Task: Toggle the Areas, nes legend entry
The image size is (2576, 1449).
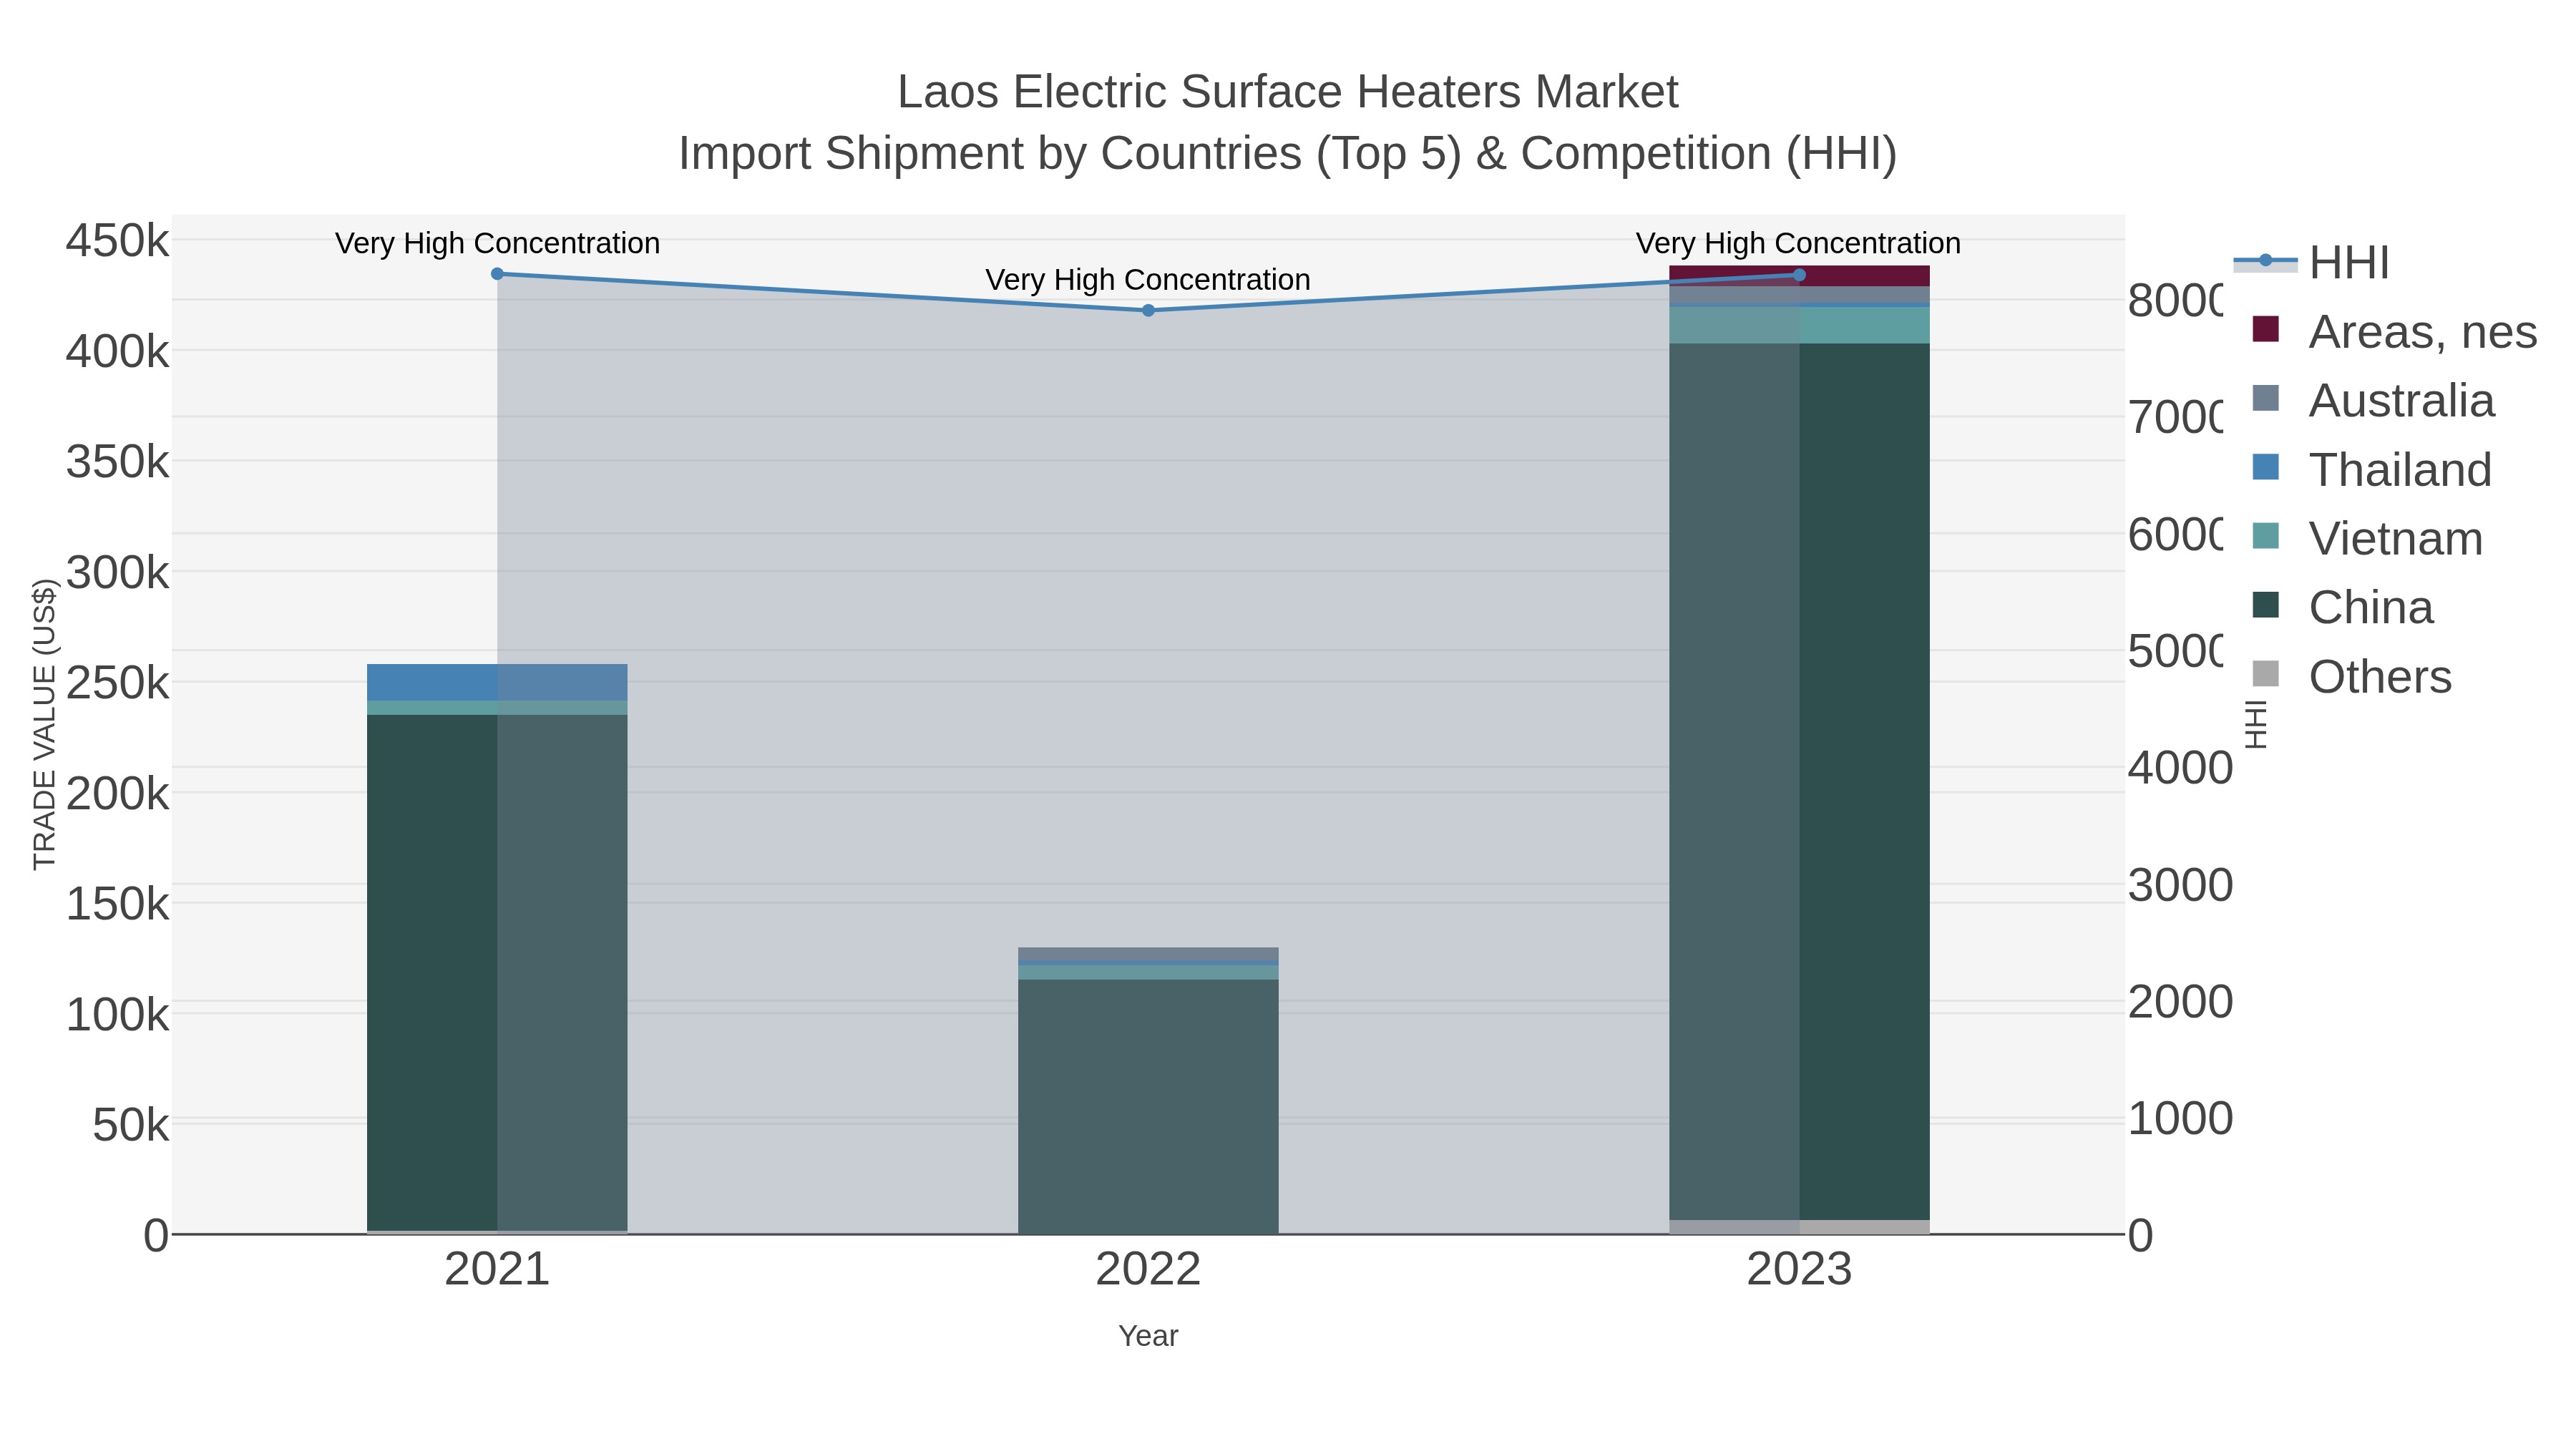Action: click(x=2394, y=332)
